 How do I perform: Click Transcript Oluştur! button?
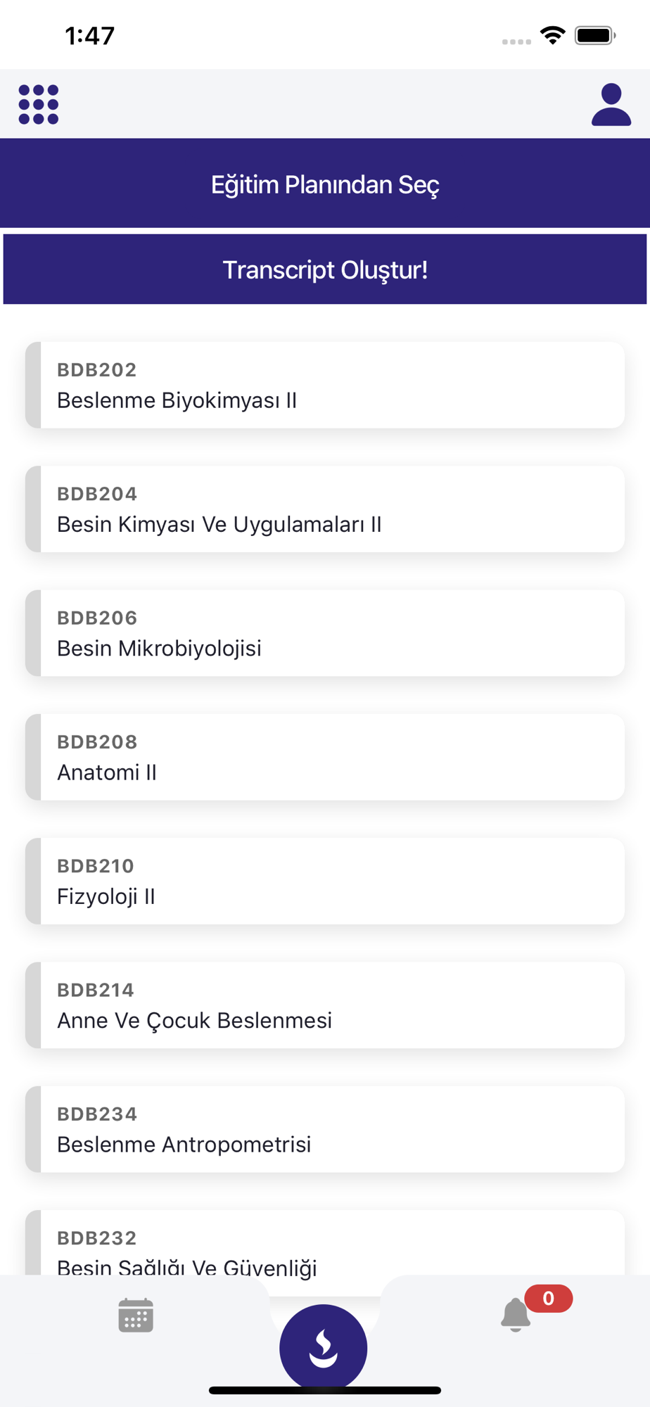pos(325,269)
